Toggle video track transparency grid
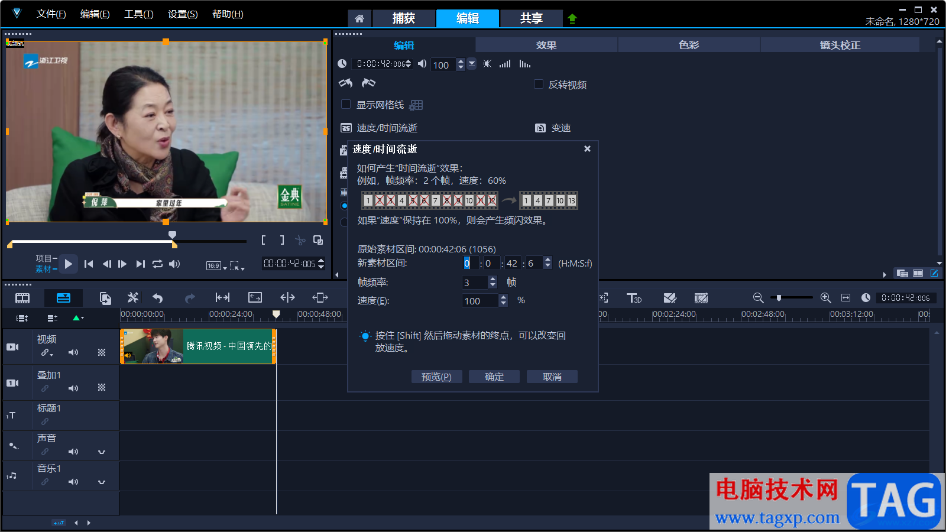Screen dimensions: 946x532 tap(102, 352)
